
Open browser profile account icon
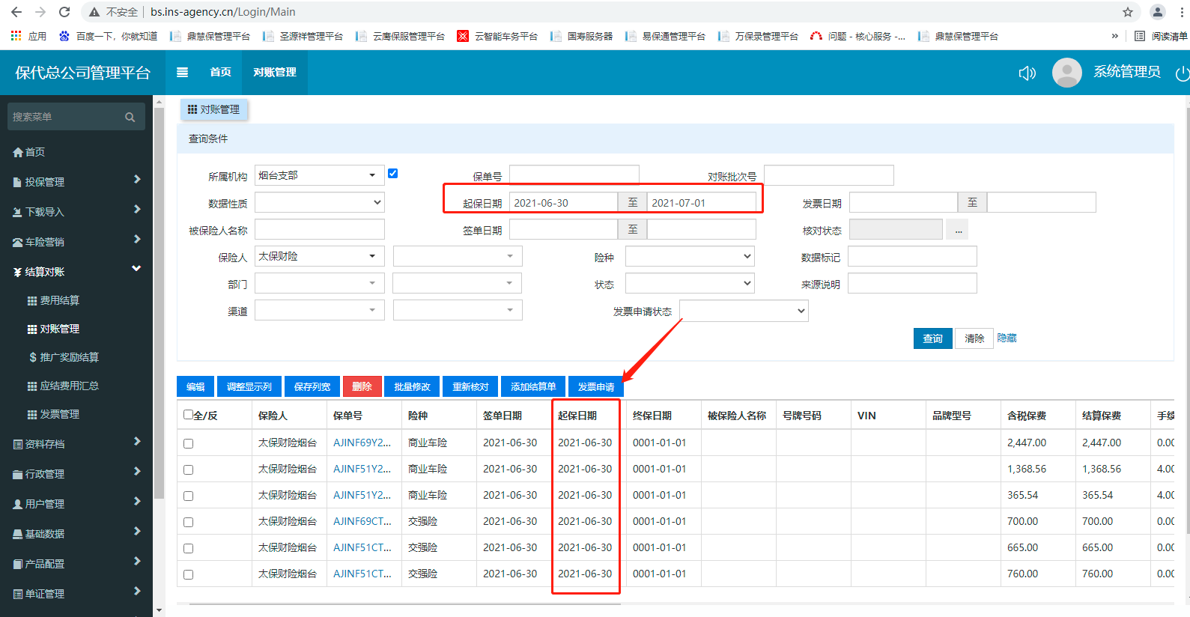(x=1157, y=12)
